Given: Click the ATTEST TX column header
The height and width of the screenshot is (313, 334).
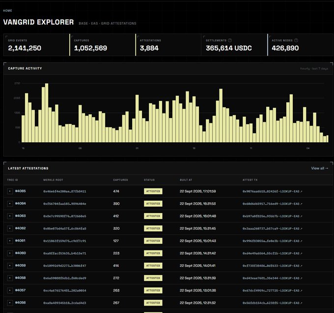Looking at the screenshot, I should (x=250, y=180).
